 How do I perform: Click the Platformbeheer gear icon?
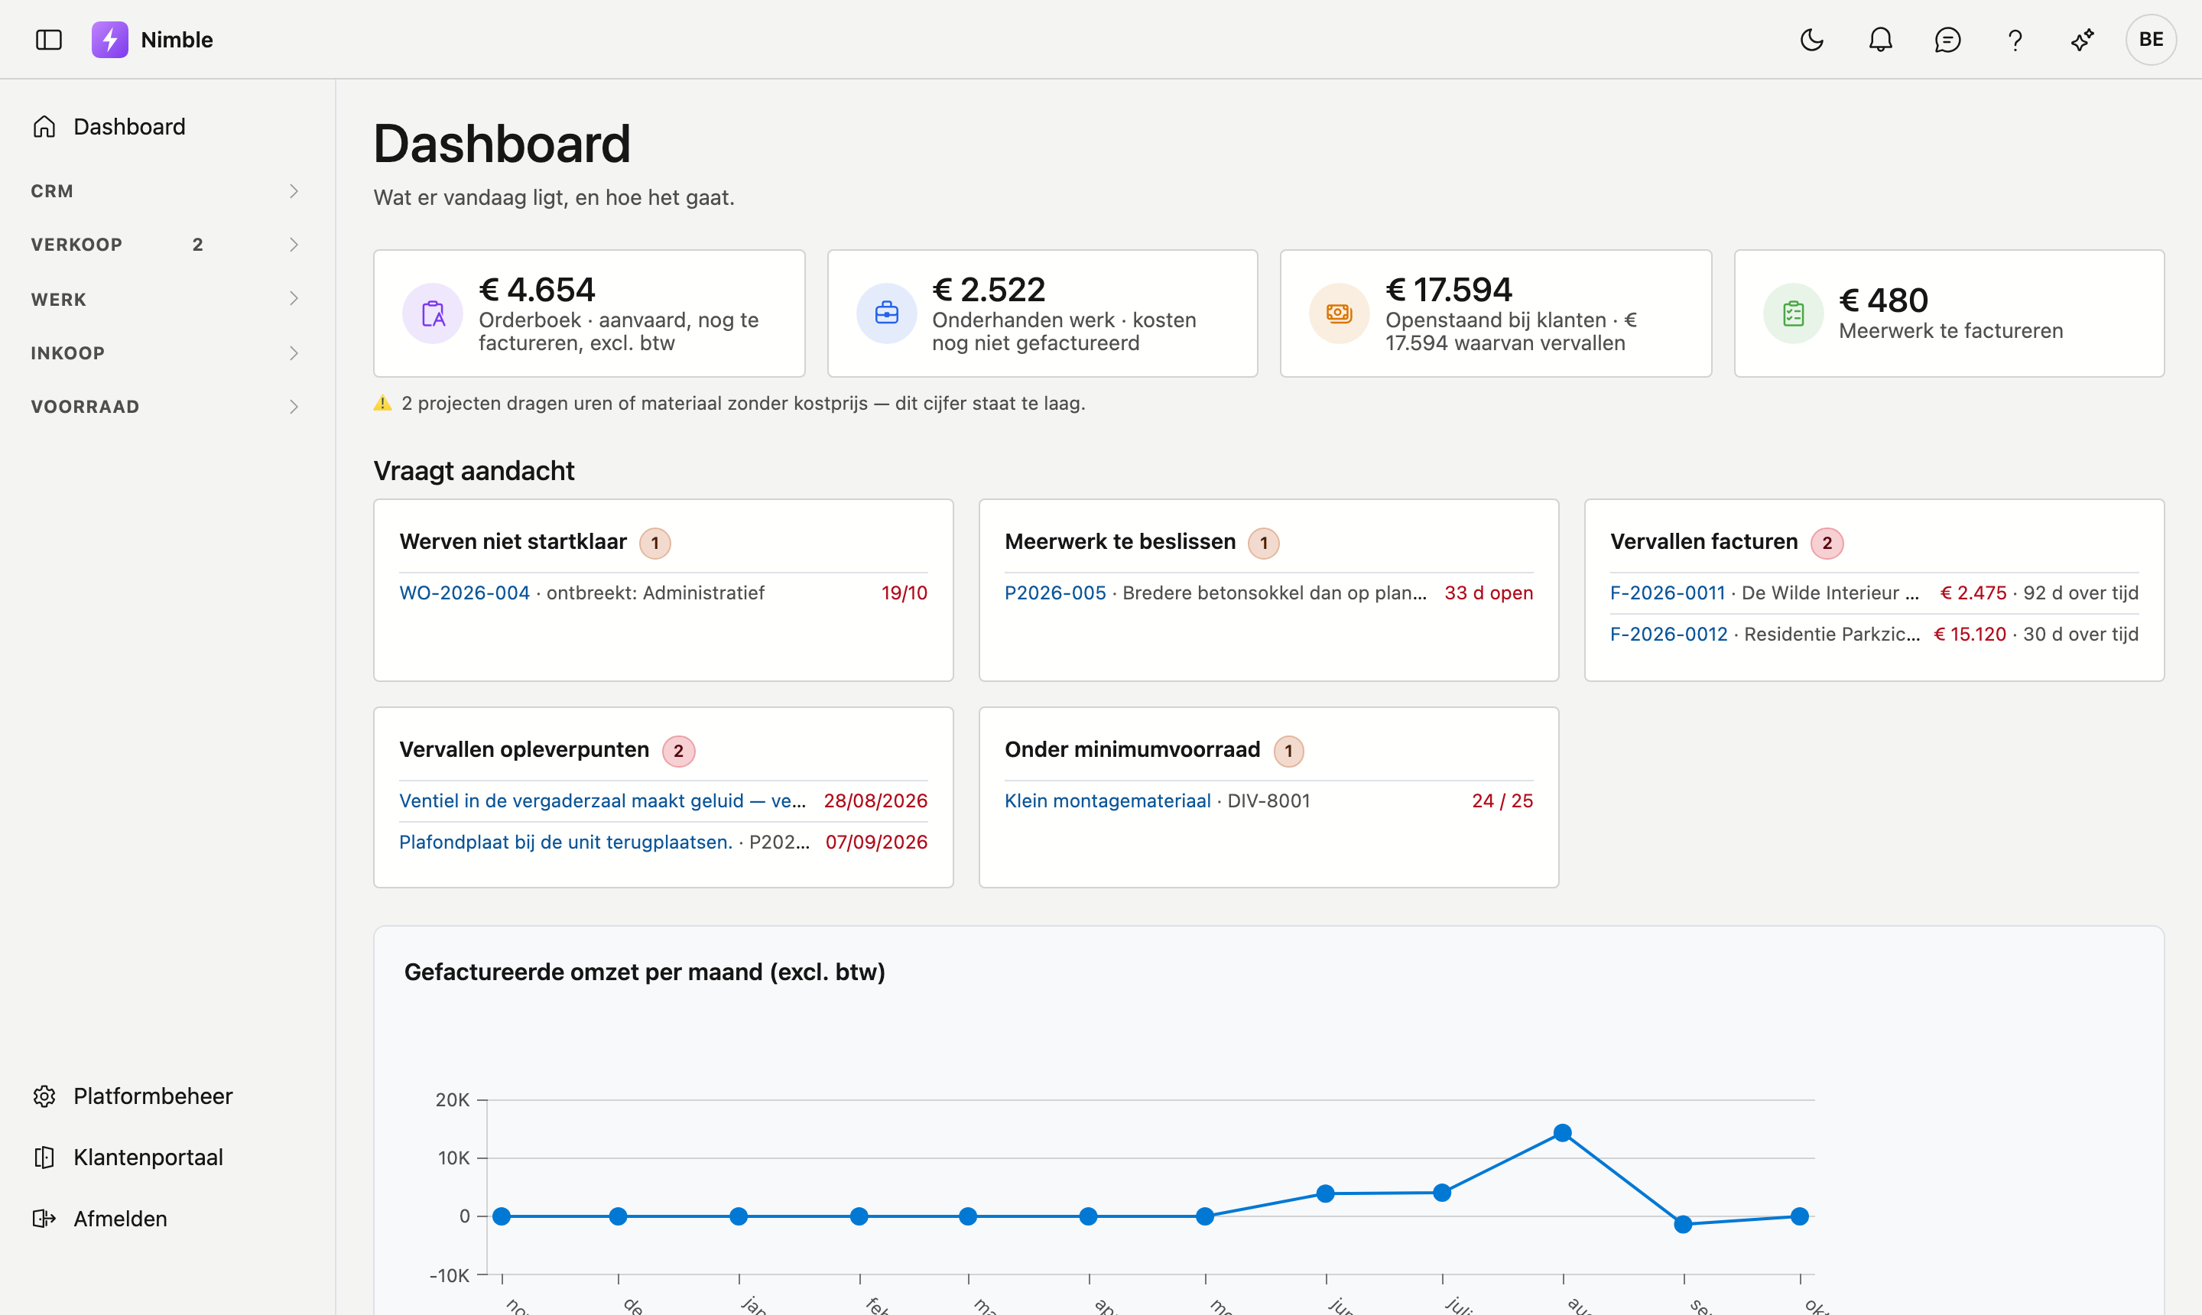[x=44, y=1096]
